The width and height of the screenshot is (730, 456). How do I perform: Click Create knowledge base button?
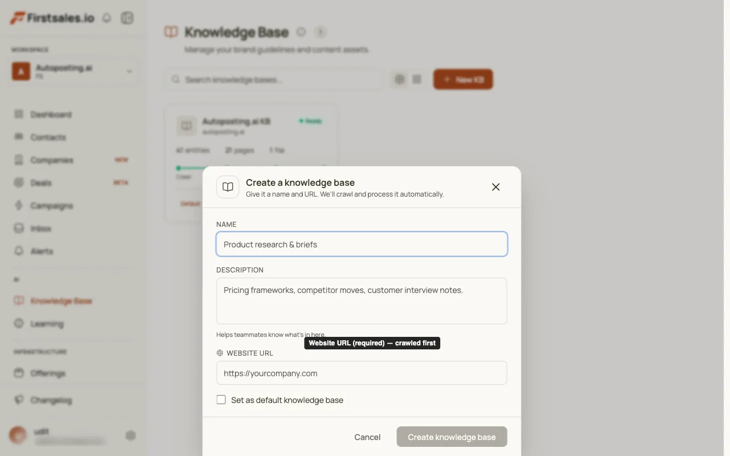452,437
